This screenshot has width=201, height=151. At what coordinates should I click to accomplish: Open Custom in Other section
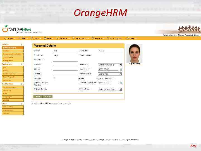13,113
